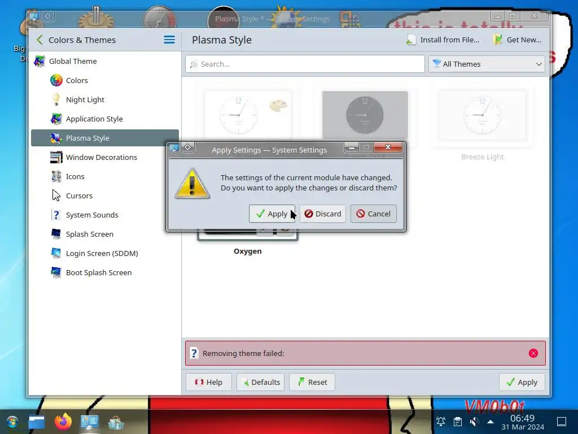This screenshot has width=578, height=434.
Task: Click the Reset button
Action: pos(312,382)
